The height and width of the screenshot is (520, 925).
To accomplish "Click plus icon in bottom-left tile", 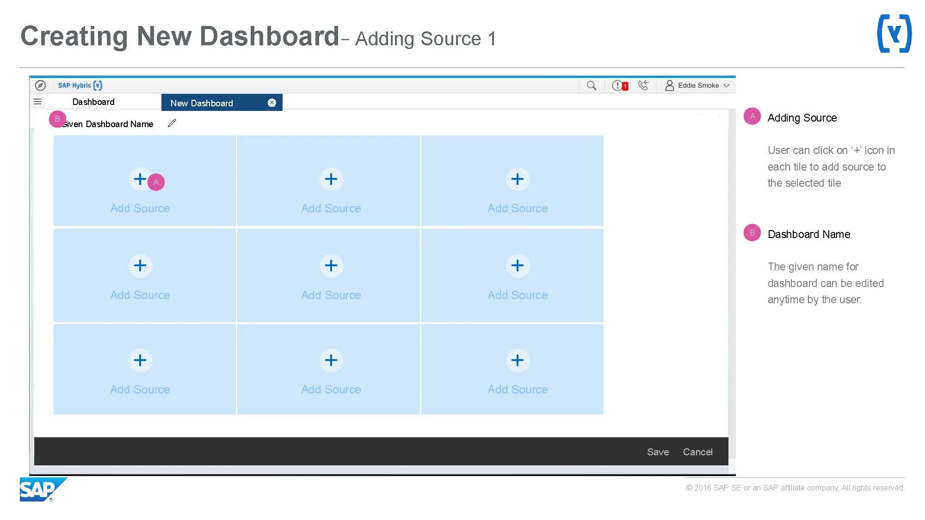I will 140,360.
